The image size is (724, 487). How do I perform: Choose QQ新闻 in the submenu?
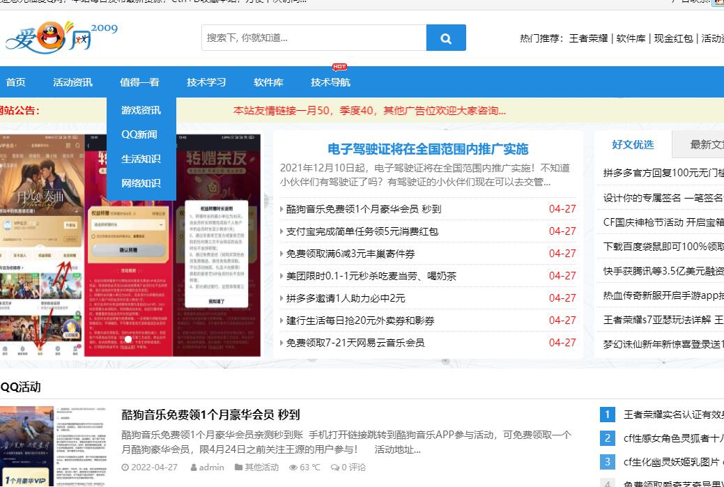[x=139, y=134]
